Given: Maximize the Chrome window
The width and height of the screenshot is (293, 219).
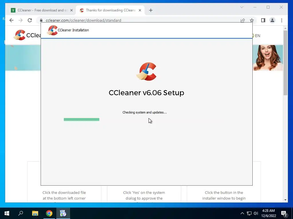Looking at the screenshot, I should 268,7.
